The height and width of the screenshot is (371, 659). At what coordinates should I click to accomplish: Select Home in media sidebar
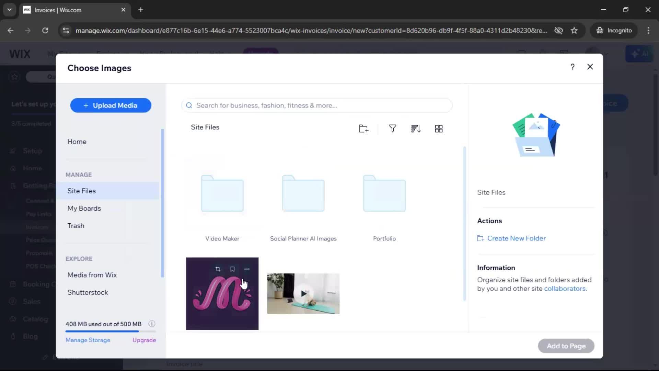pyautogui.click(x=77, y=142)
